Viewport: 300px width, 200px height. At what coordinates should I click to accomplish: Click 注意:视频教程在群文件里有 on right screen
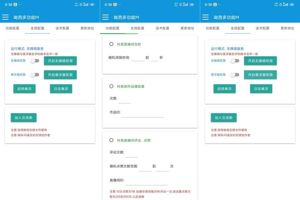pos(229,130)
